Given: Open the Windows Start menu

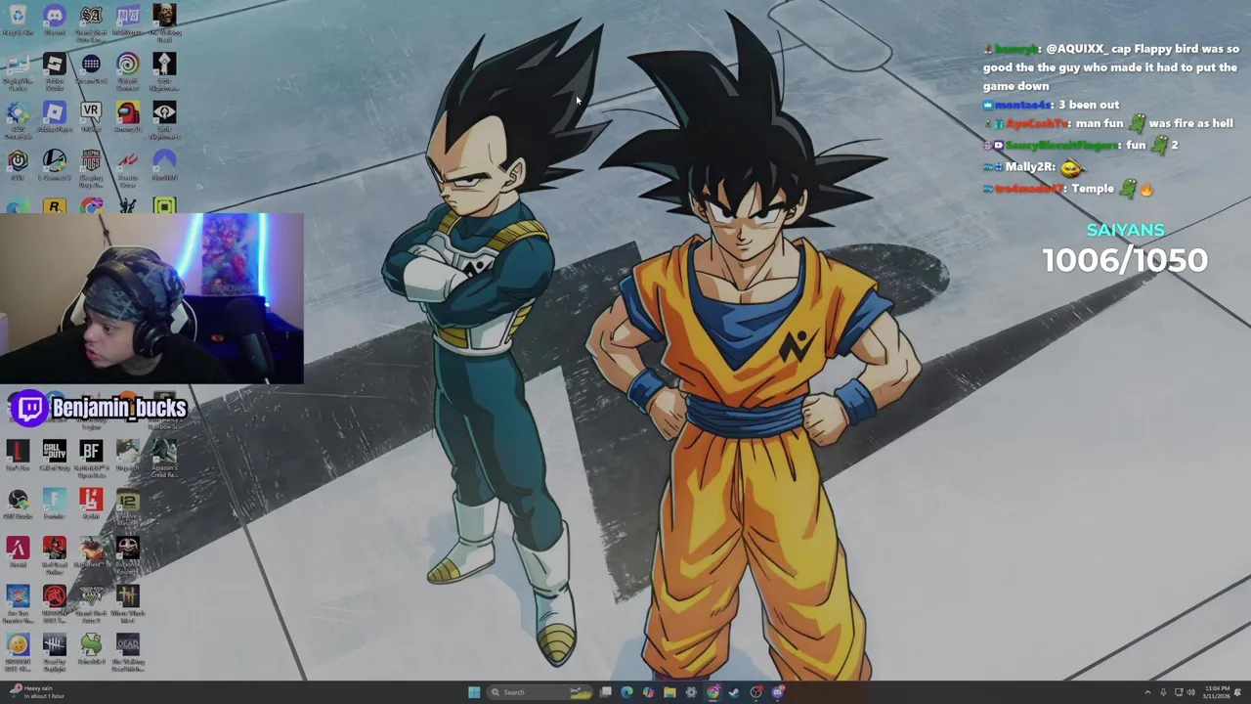Looking at the screenshot, I should [474, 692].
